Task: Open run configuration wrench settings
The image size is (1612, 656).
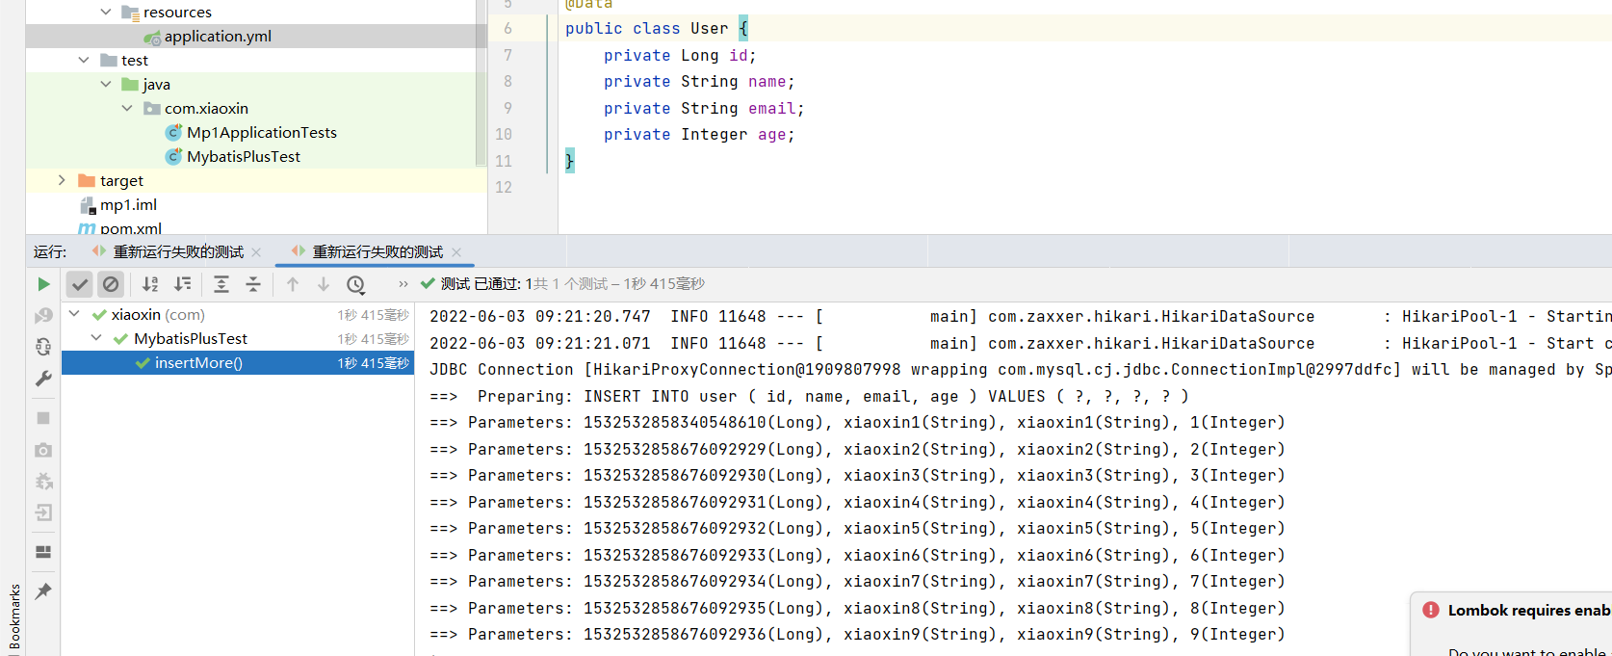Action: [43, 379]
